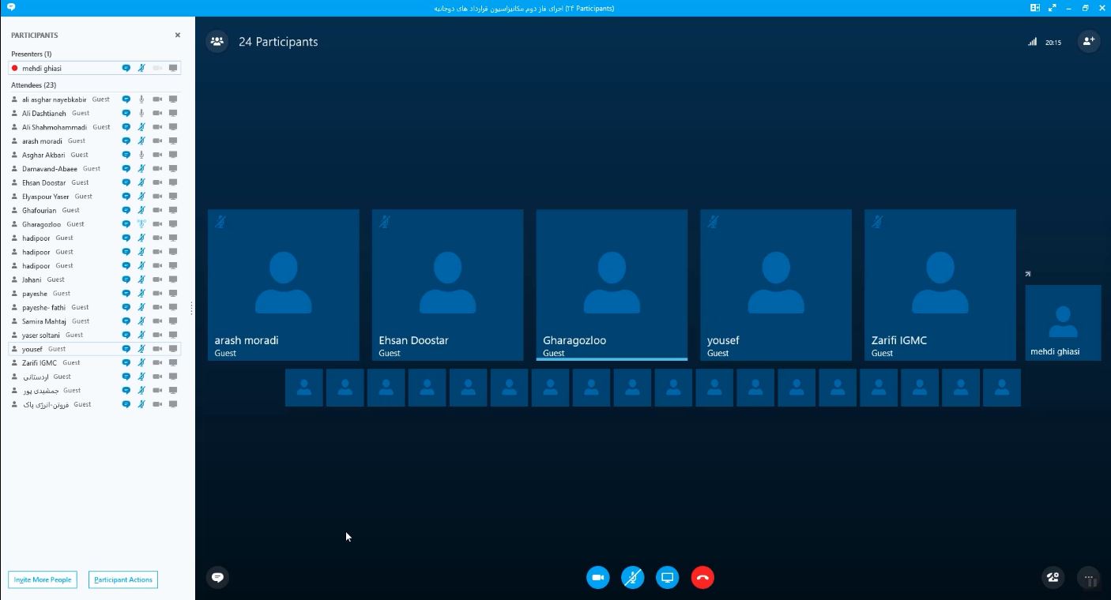
Task: Toggle the participants list button beside 24 Participants
Action: pyautogui.click(x=217, y=42)
